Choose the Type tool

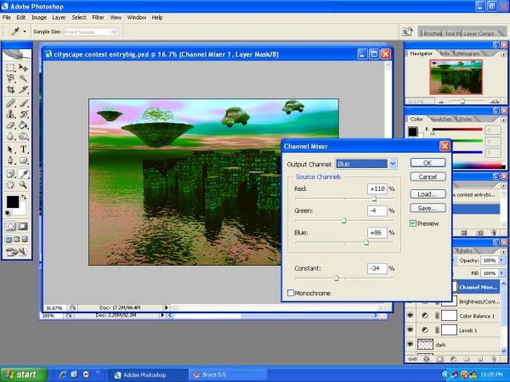pyautogui.click(x=23, y=149)
